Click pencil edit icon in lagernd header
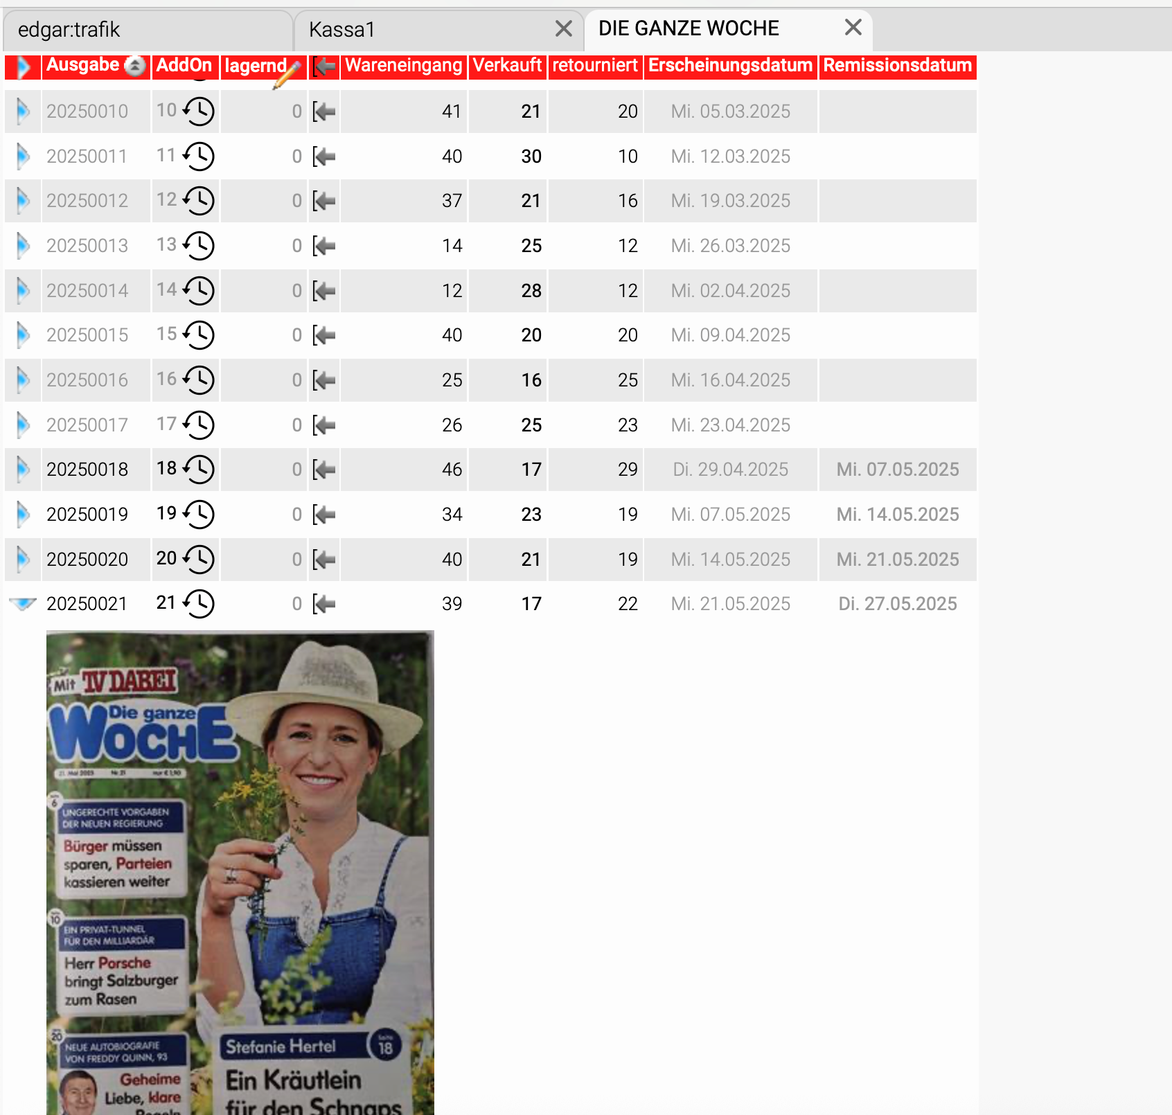The image size is (1172, 1115). 287,75
